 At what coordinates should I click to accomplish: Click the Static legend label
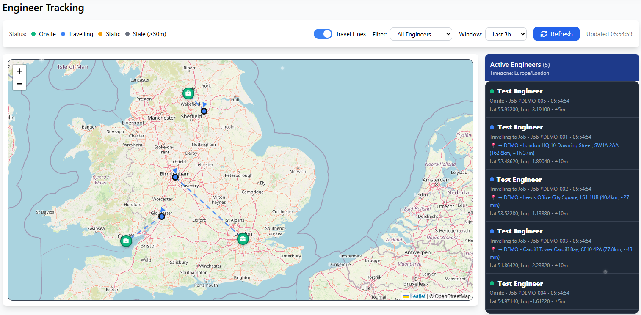[x=113, y=34]
